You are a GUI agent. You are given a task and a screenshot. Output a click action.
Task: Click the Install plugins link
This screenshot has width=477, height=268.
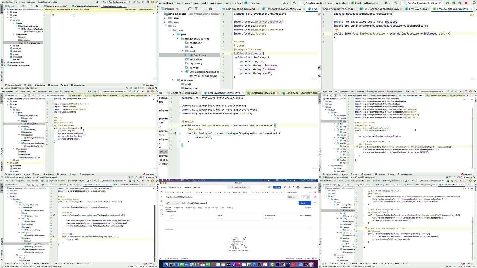tap(130, 10)
